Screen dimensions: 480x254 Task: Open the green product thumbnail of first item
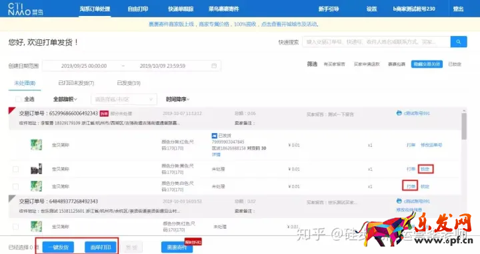[36, 145]
